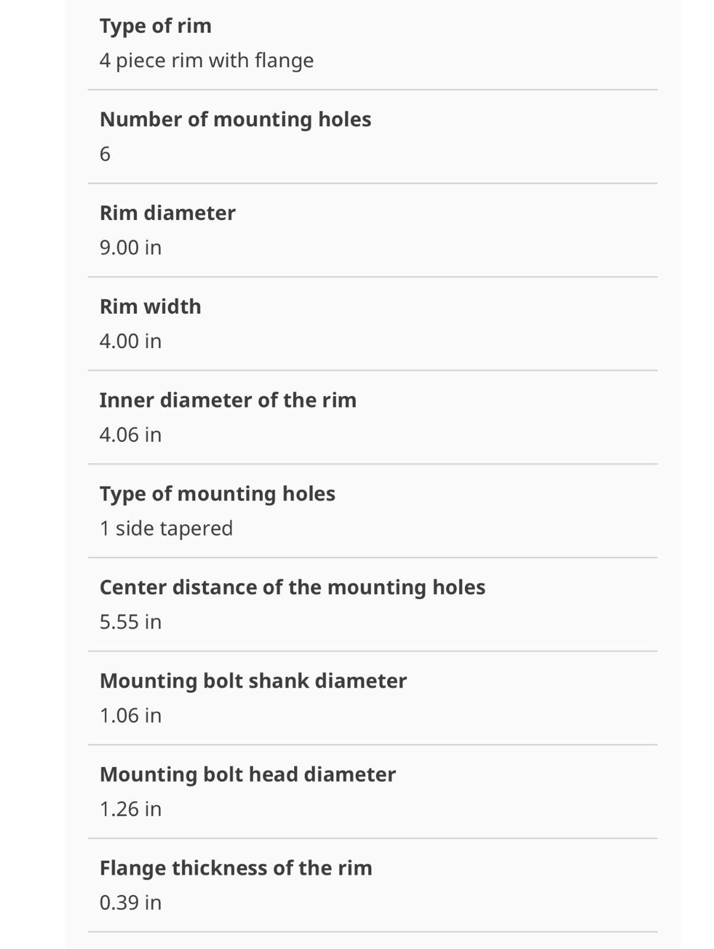Click 'Mounting bolt shank diameter' label
This screenshot has height=949, width=714.
pyautogui.click(x=253, y=682)
